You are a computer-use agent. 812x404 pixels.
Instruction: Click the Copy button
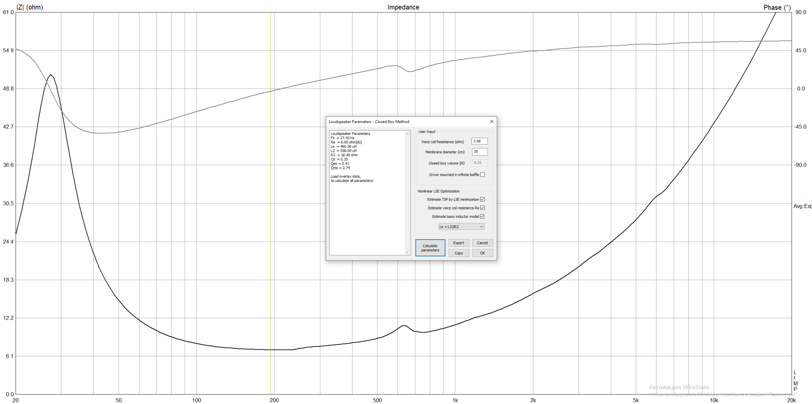point(459,253)
